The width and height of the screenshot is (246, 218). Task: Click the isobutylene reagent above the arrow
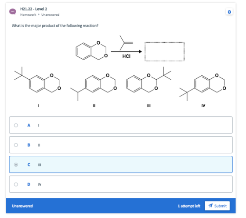tap(126, 43)
